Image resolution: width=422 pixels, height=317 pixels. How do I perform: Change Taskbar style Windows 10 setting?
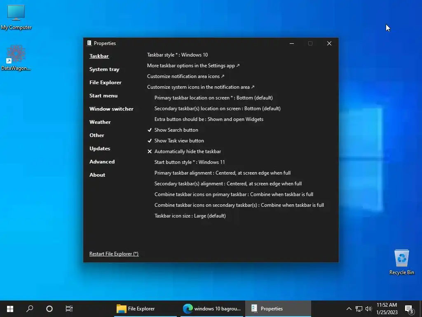point(177,55)
